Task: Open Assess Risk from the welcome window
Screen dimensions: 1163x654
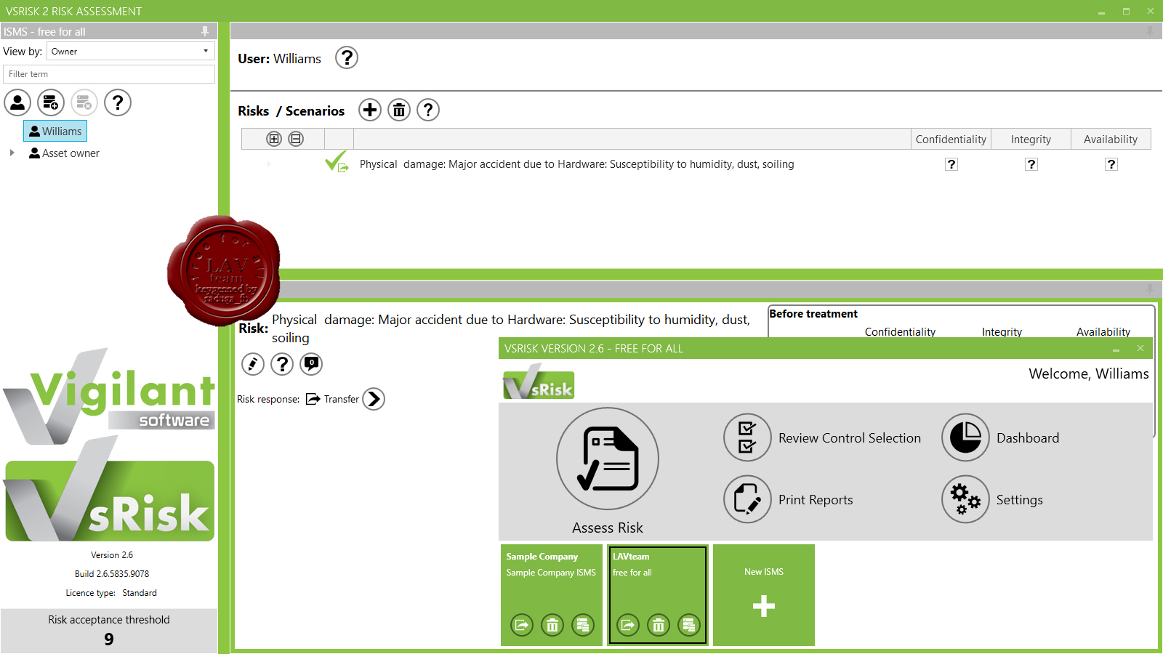Action: click(608, 459)
